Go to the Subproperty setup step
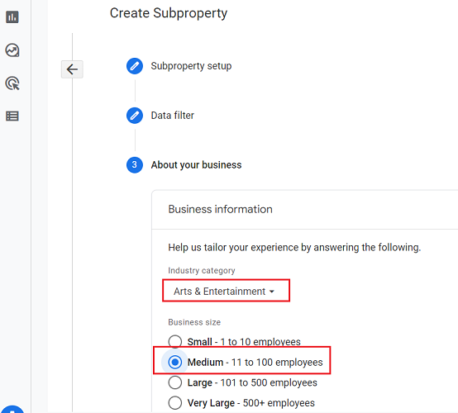458x413 pixels. tap(191, 66)
